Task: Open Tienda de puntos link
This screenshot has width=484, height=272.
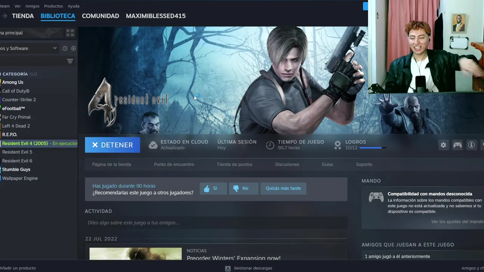Action: (x=234, y=164)
